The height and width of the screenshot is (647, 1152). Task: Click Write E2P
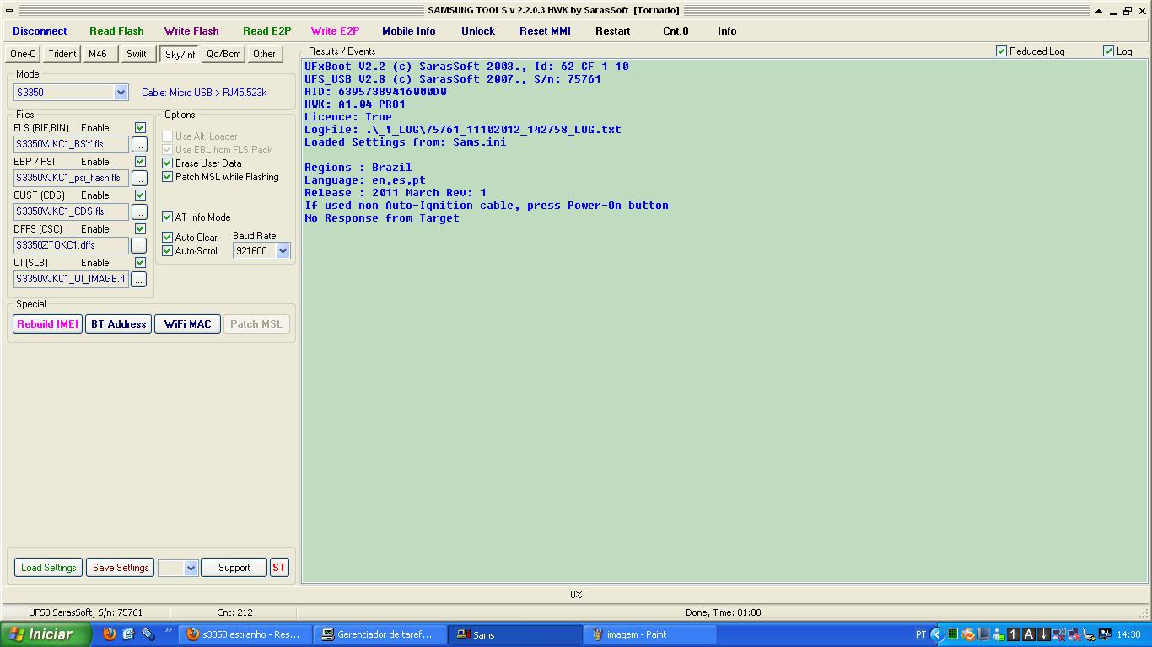335,31
